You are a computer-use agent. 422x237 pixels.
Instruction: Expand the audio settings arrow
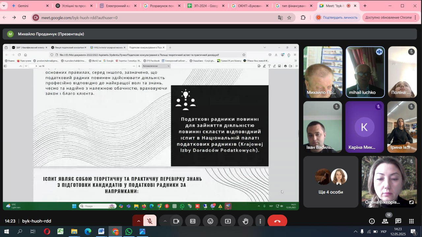point(138,221)
